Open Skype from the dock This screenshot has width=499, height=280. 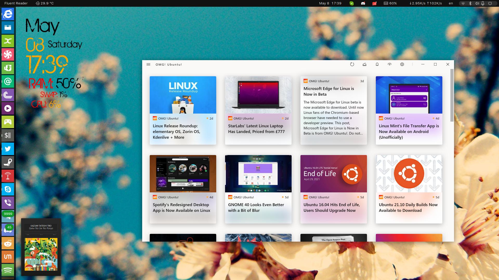coord(8,189)
